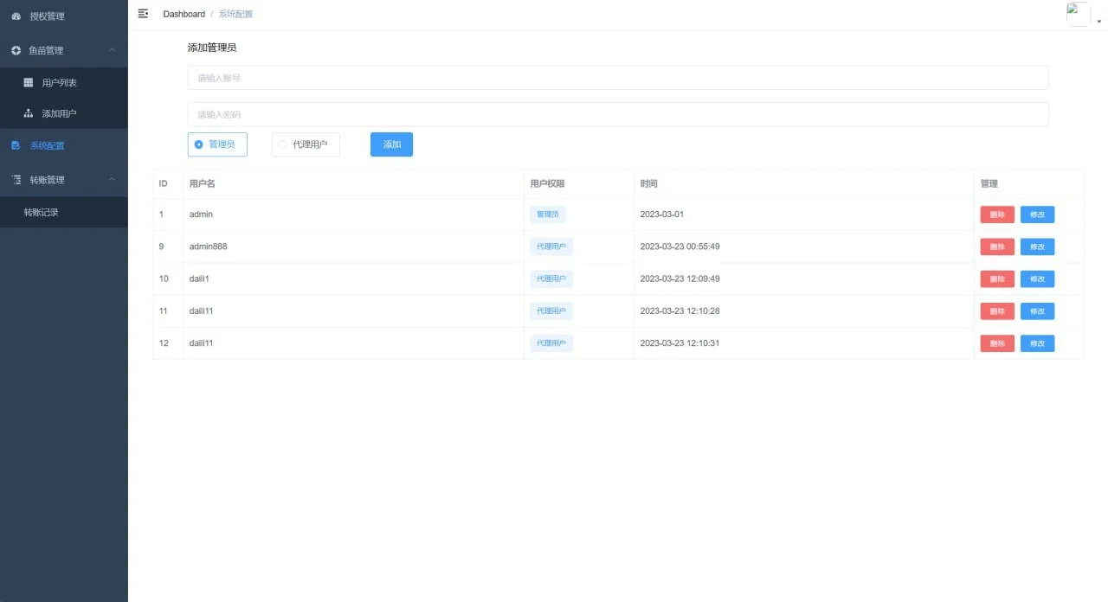Select the 代理用户 radio option
1108x602 pixels.
(x=283, y=144)
